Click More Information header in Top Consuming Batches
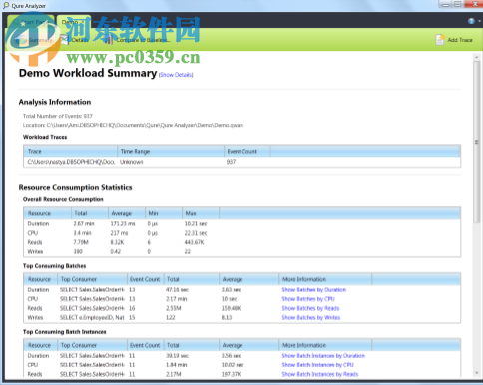This screenshot has width=483, height=385. click(325, 279)
